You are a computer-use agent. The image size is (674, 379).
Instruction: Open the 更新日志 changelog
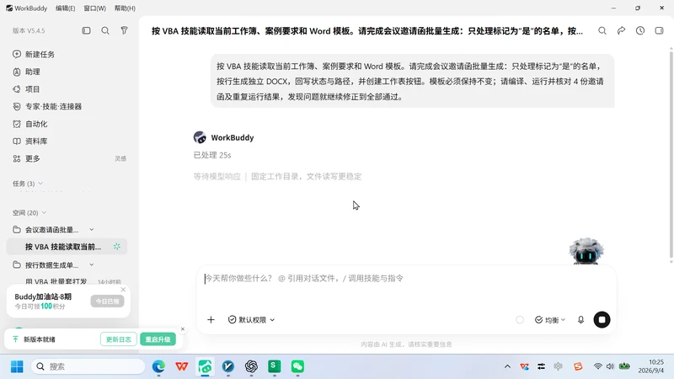point(118,339)
